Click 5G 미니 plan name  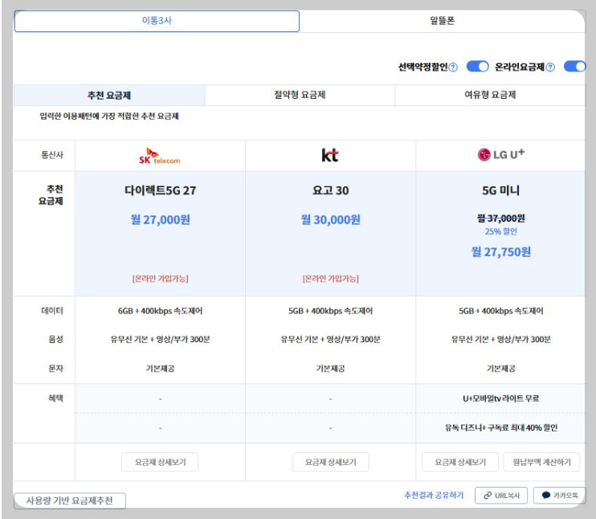coord(500,190)
